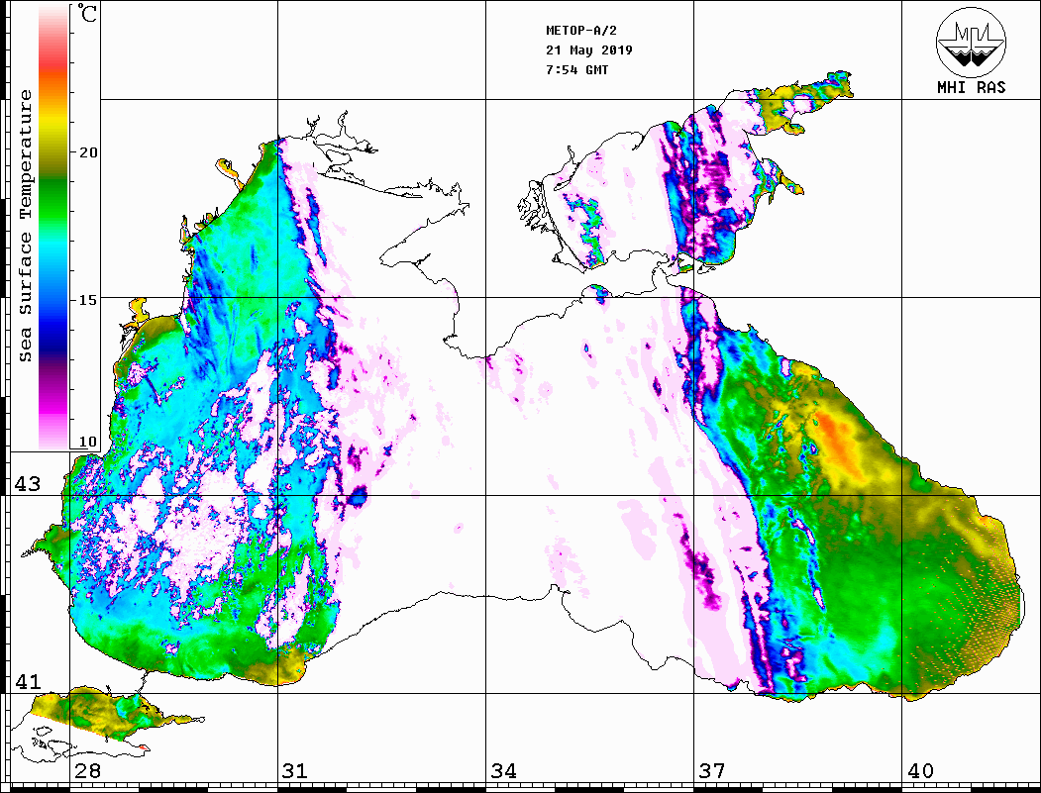
Task: Click the longitude label '28'
Action: pyautogui.click(x=87, y=771)
